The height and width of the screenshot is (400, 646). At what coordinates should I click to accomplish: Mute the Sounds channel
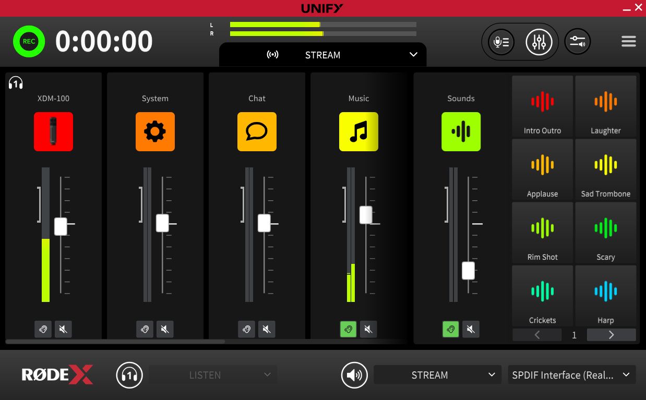coord(471,329)
